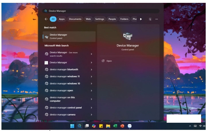Click the search magnifier icon in search box
This screenshot has width=210, height=131.
coord(46,11)
